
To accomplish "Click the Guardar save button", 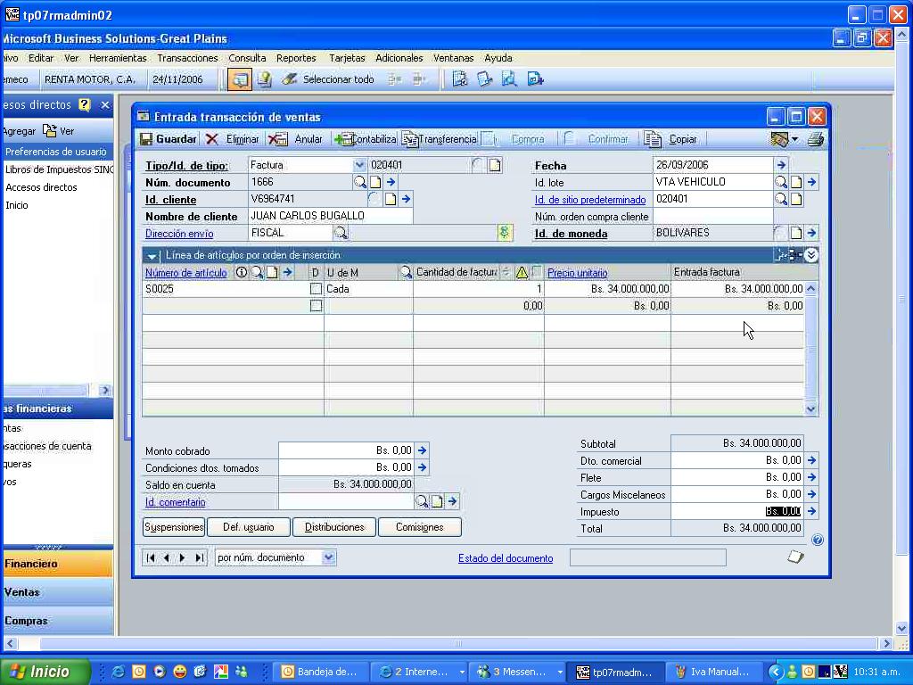I will [169, 139].
